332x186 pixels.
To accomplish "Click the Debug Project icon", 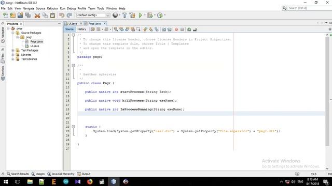I will click(x=150, y=15).
